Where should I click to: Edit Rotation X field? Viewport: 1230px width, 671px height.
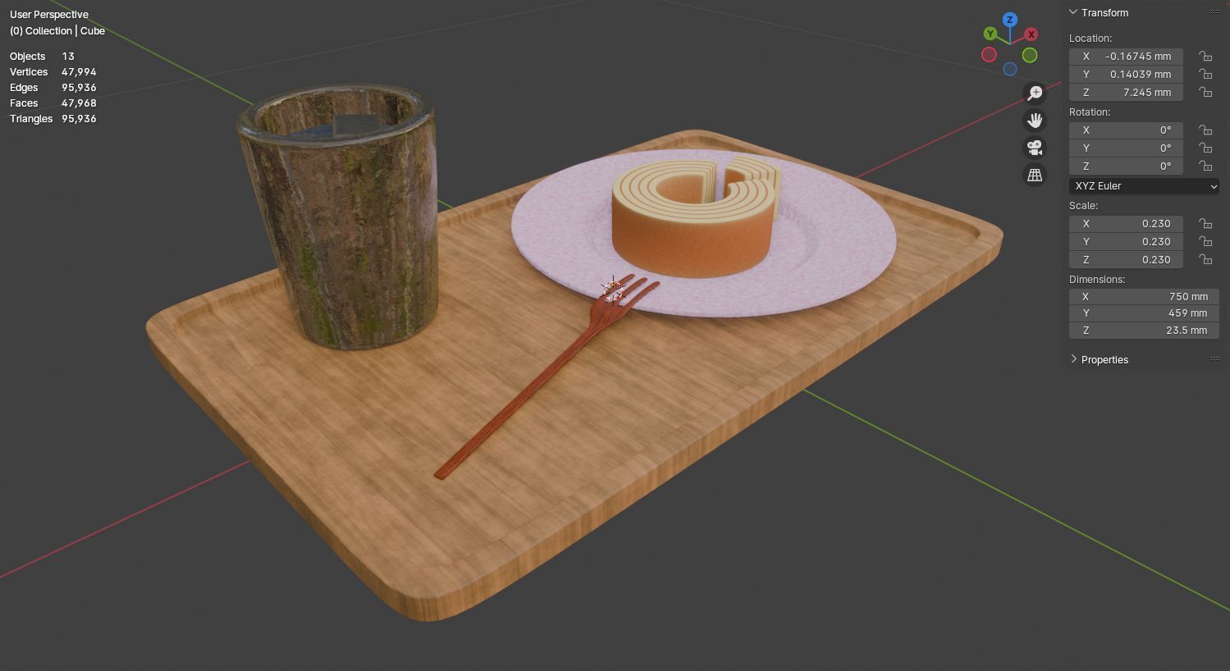pos(1126,130)
